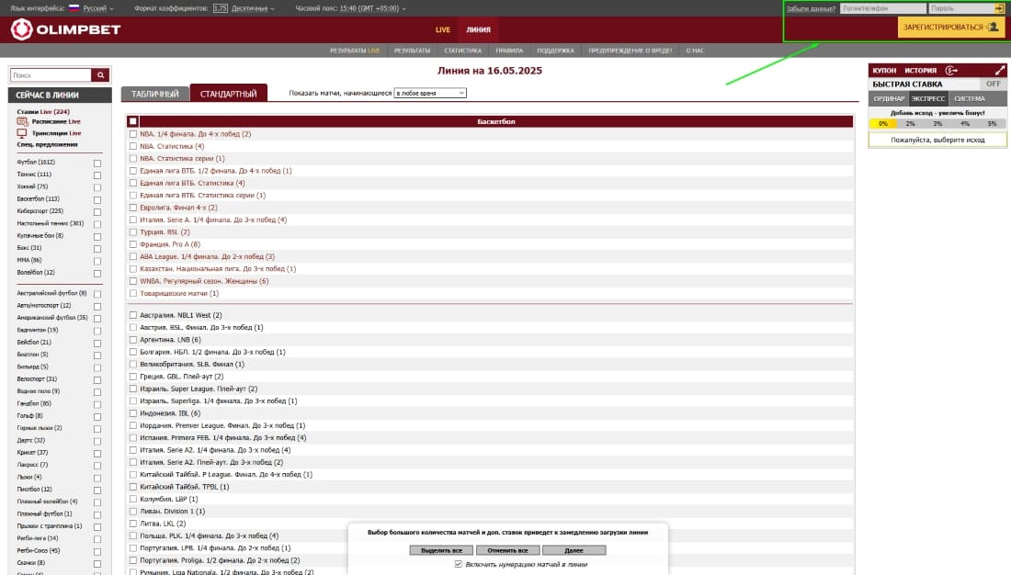The width and height of the screenshot is (1011, 575).
Task: Check the Киберспорт (225) sidebar checkbox
Action: click(97, 212)
